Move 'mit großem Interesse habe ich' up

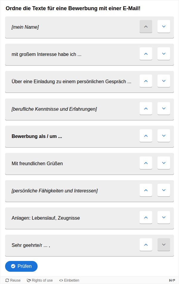146,54
